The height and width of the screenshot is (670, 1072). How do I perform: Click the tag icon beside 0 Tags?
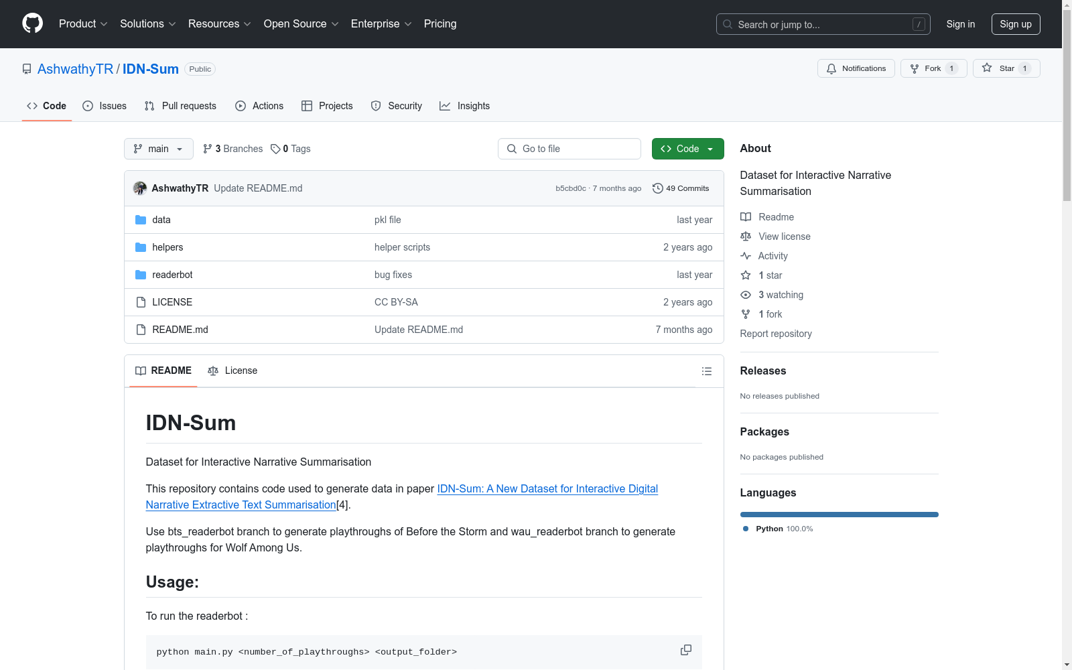click(275, 149)
